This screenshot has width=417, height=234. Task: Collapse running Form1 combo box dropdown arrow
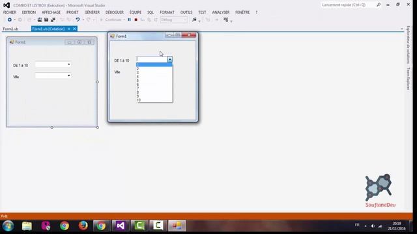[170, 59]
